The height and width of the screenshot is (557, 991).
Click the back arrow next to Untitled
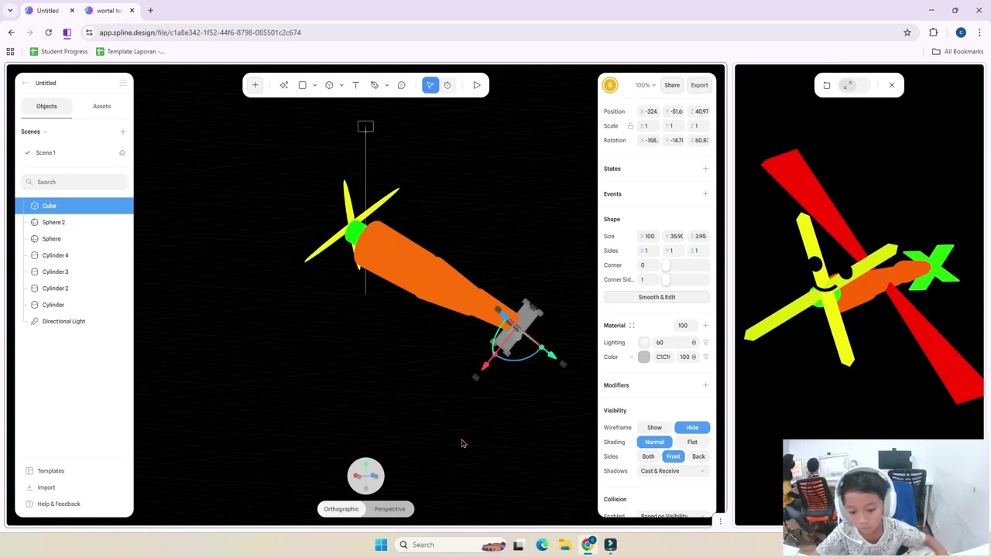(25, 83)
